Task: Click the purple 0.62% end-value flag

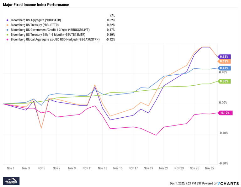Action: click(224, 57)
